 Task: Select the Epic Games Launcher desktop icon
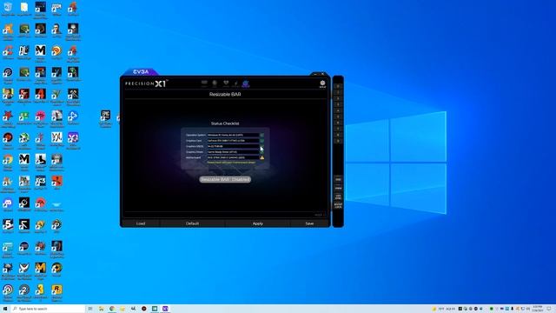[105, 118]
